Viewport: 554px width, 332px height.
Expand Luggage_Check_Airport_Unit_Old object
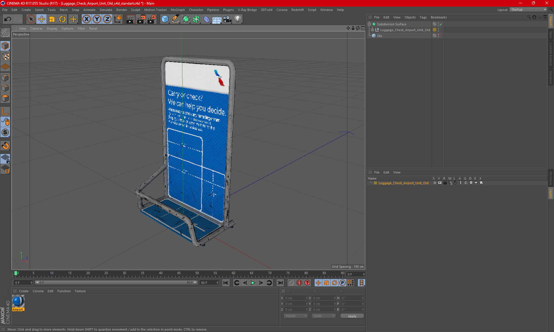click(373, 30)
